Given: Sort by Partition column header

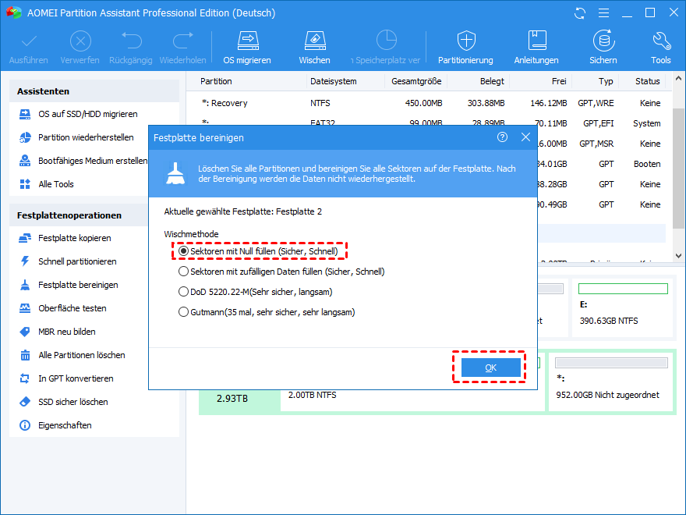Looking at the screenshot, I should pyautogui.click(x=216, y=81).
